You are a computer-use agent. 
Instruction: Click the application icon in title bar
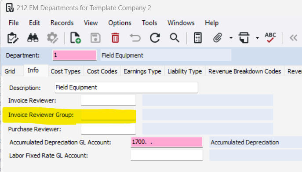pyautogui.click(x=10, y=8)
